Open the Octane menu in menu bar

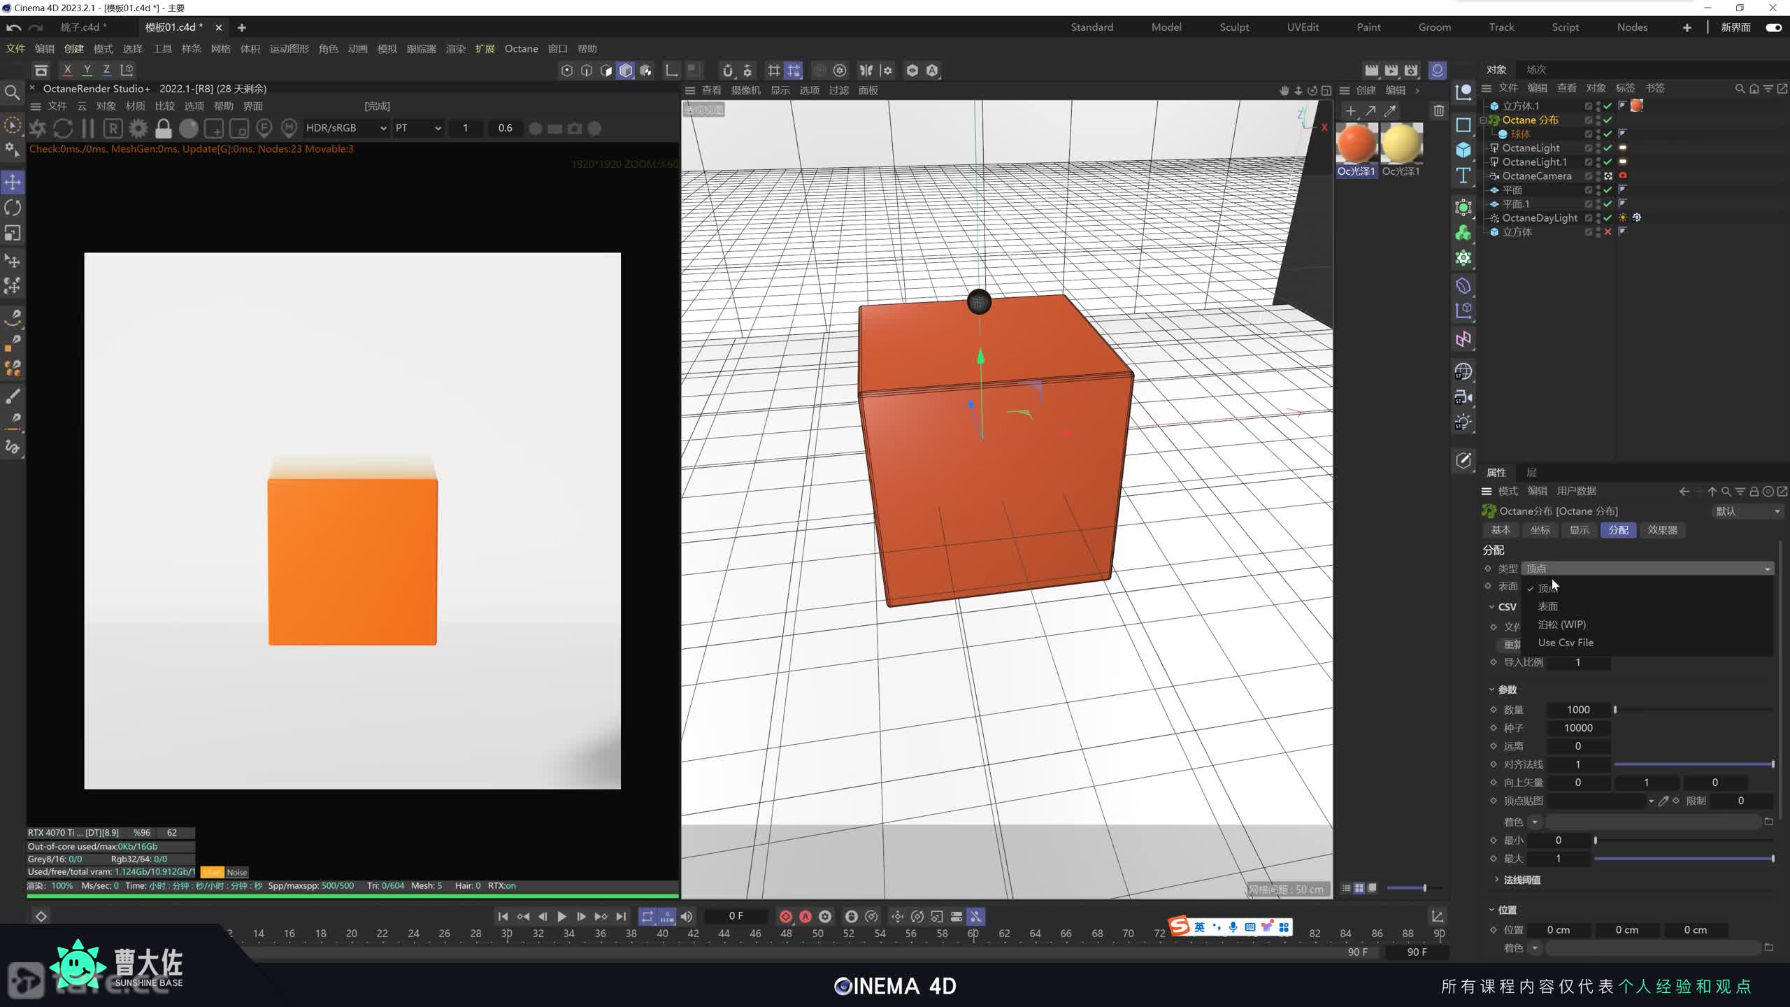coord(521,49)
